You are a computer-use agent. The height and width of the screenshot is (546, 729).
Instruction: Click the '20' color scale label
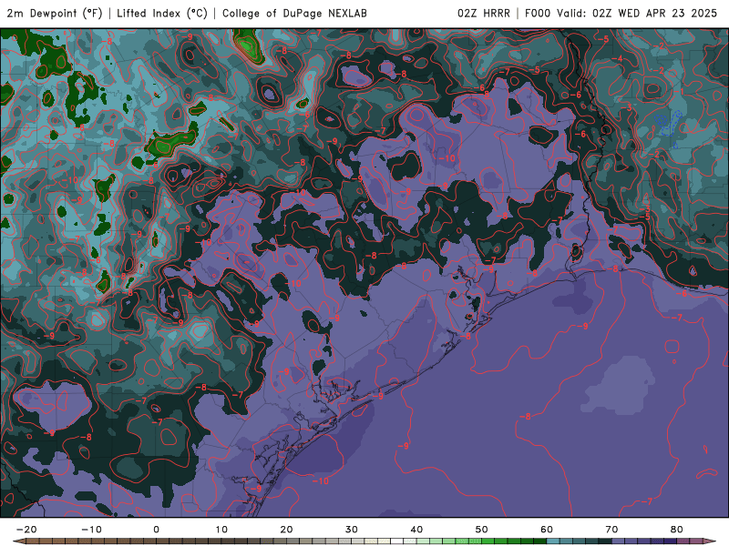pyautogui.click(x=286, y=530)
